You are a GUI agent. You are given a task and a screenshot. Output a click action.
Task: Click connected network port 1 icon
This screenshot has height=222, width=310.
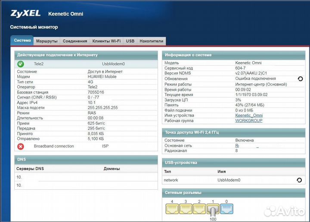click(x=213, y=209)
